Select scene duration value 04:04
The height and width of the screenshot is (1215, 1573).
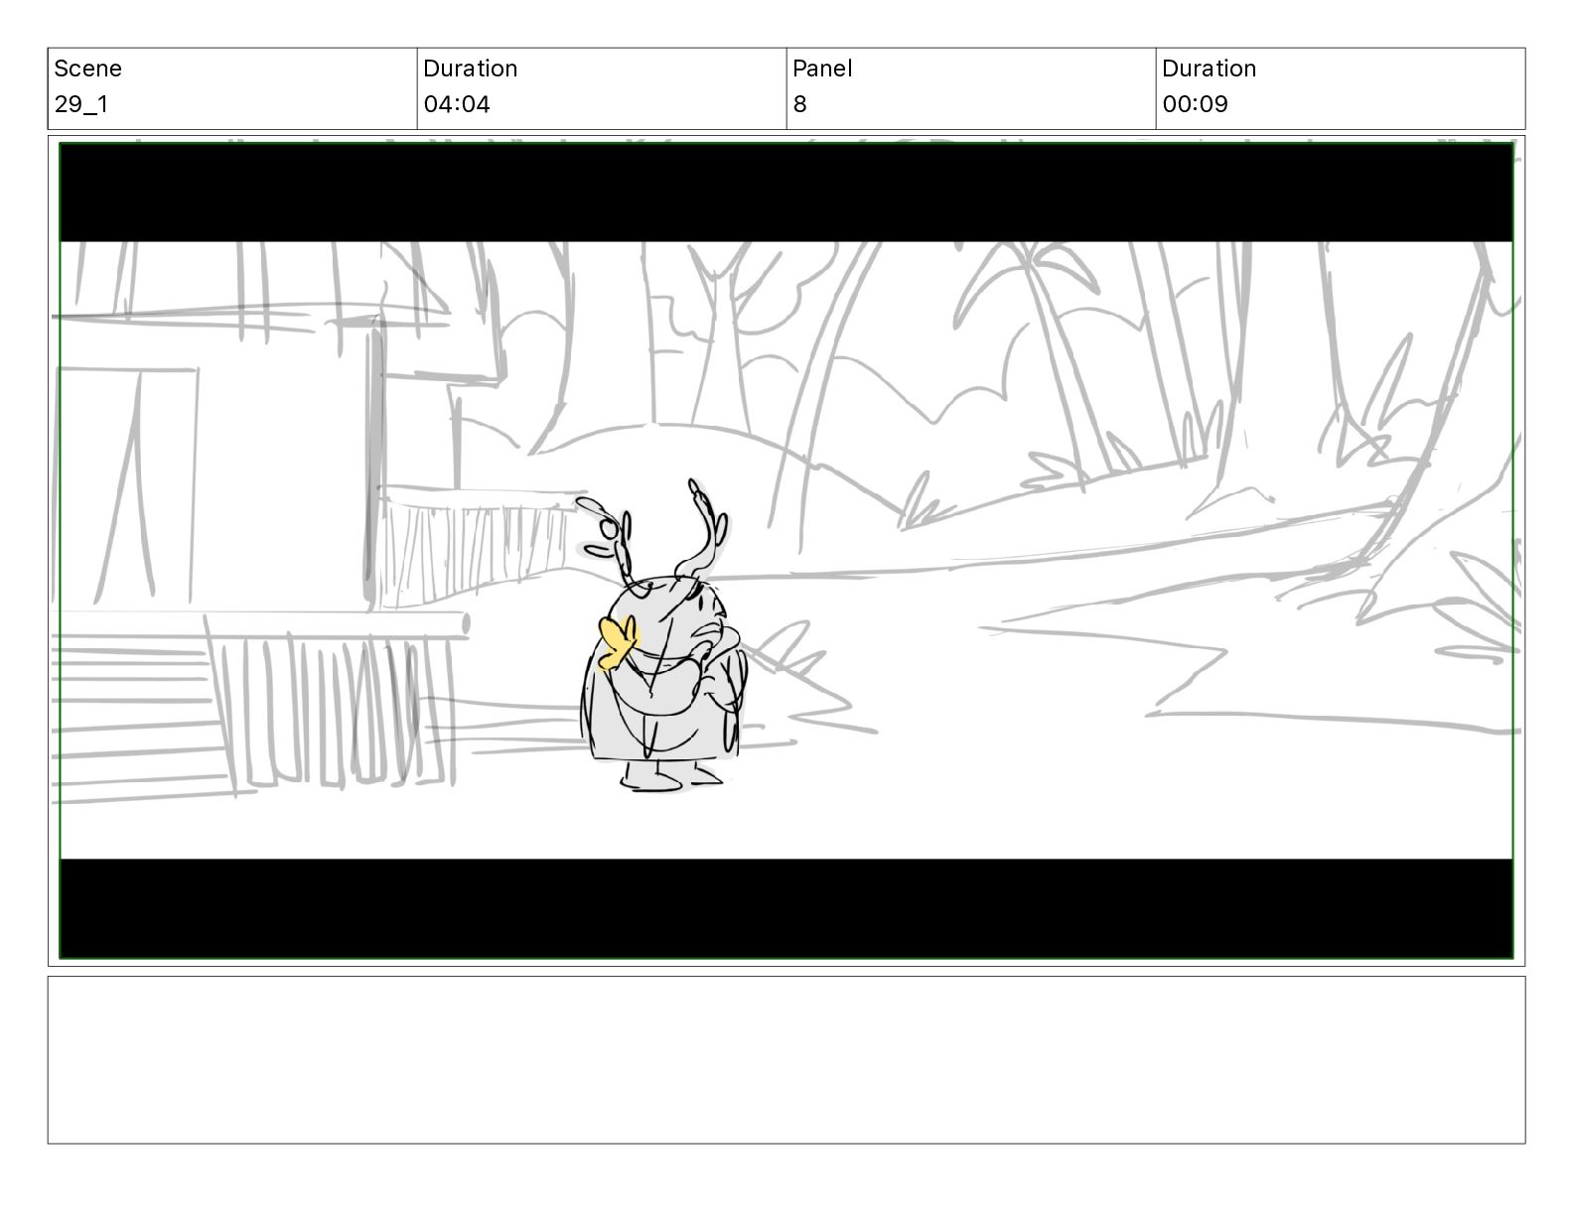coord(457,104)
